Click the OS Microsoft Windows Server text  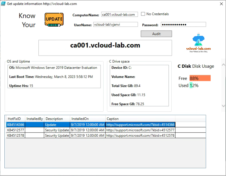point(53,68)
